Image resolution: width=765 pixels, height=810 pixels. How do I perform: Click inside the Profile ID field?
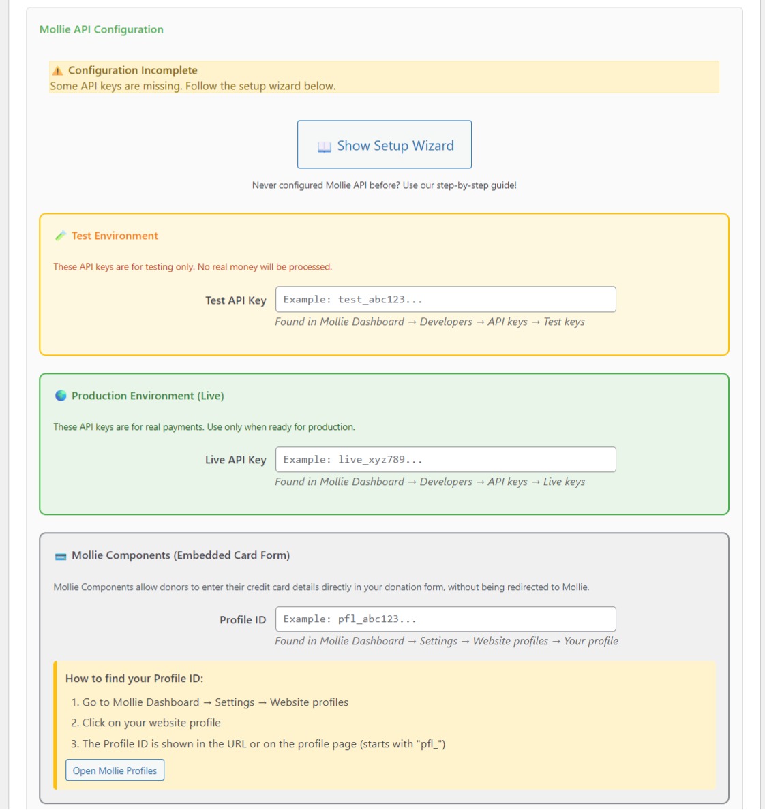[447, 619]
